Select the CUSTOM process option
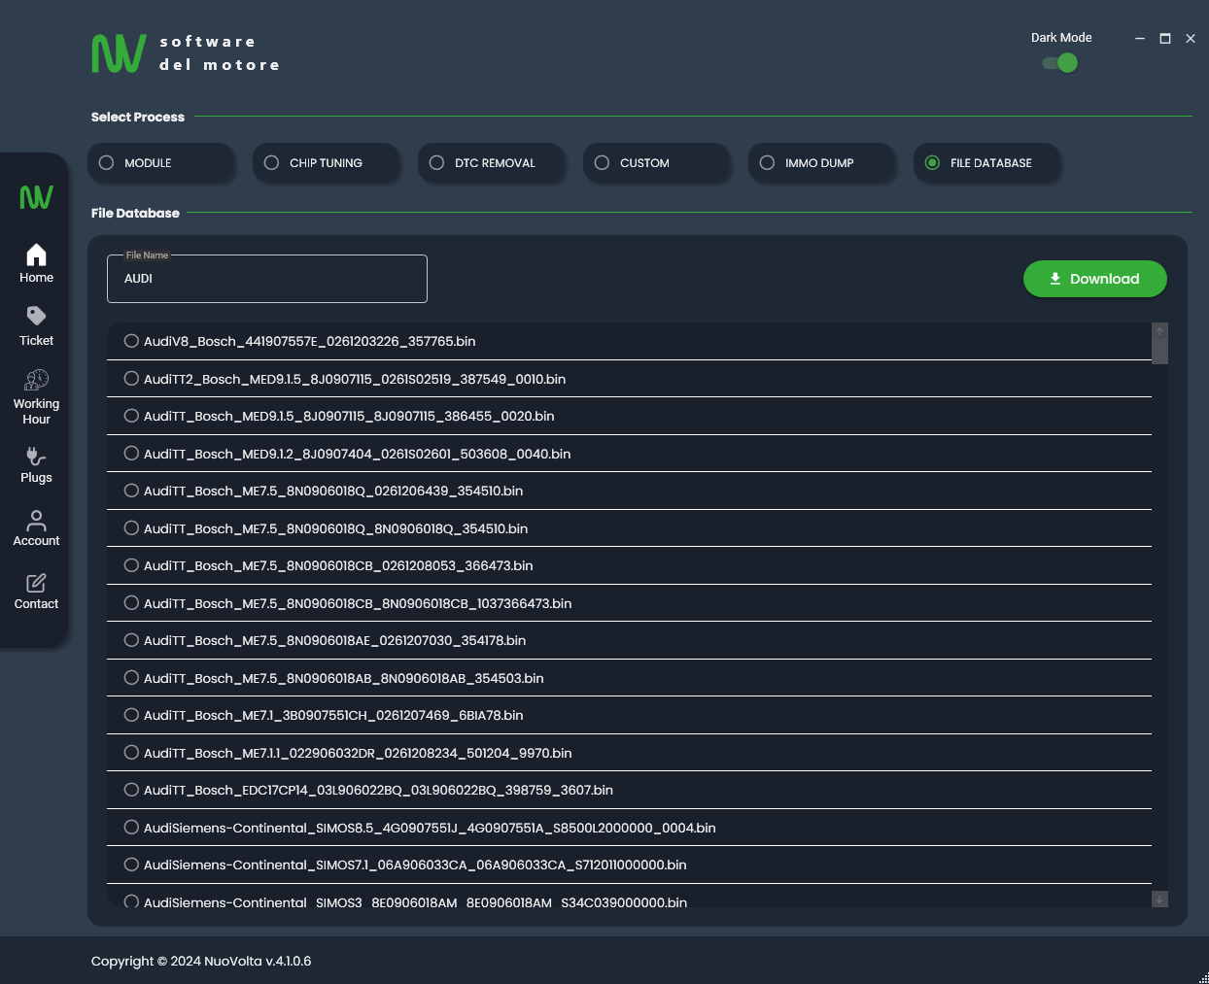Screen dimensions: 1209x984 point(603,163)
